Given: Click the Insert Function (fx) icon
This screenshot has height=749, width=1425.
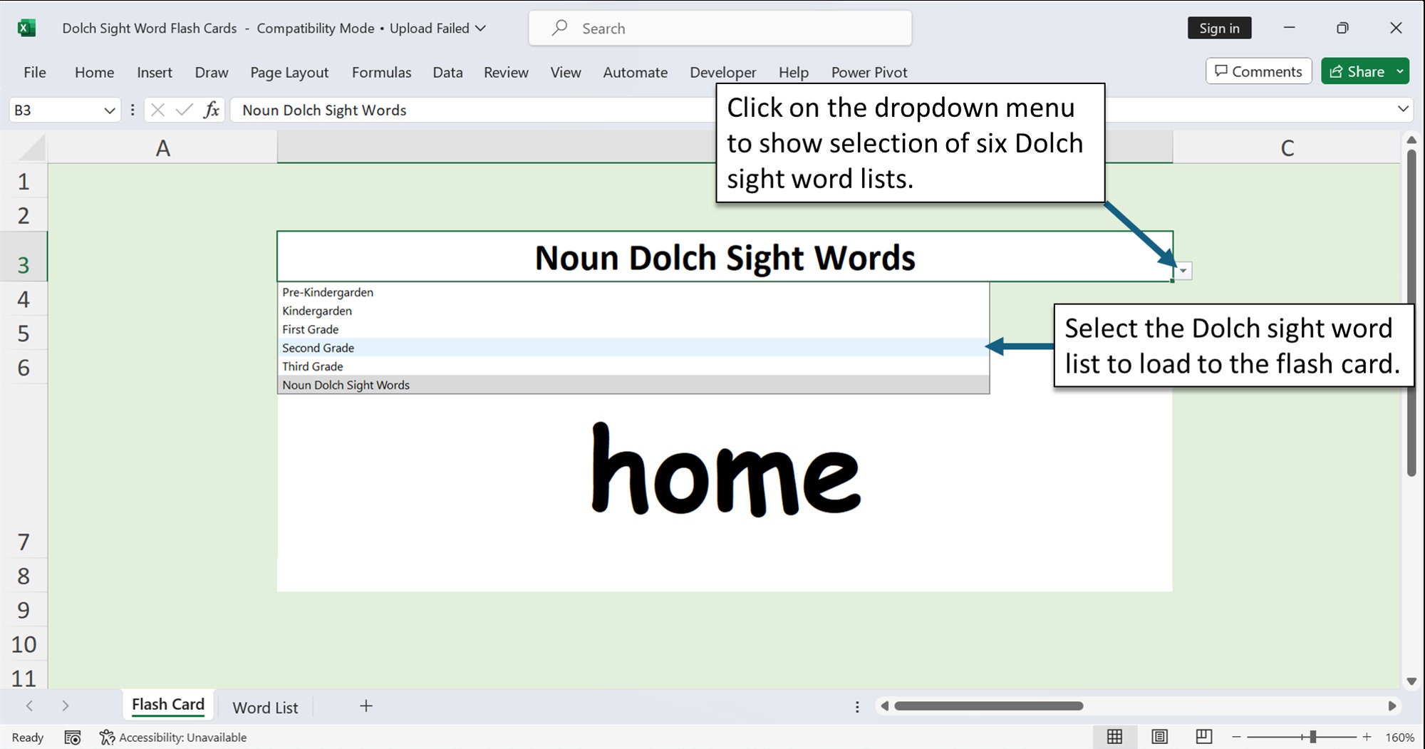Looking at the screenshot, I should (x=212, y=110).
